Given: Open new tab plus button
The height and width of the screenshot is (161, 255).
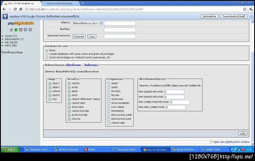Looking at the screenshot, I should (x=82, y=3).
